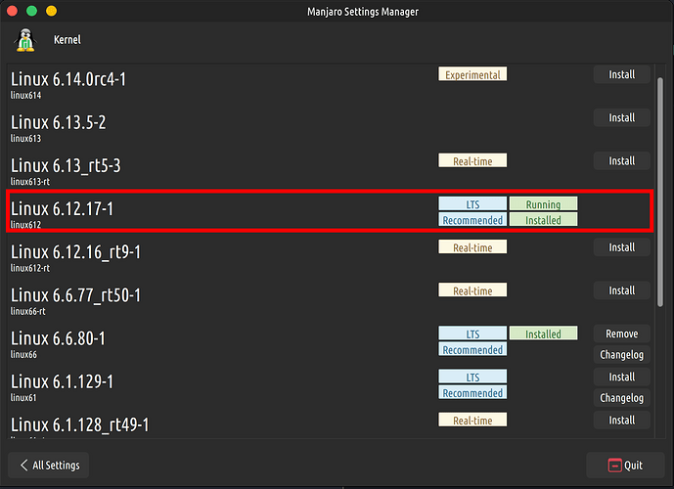This screenshot has height=489, width=674.
Task: Install Linux 6.13.5-2 kernel
Action: 621,117
